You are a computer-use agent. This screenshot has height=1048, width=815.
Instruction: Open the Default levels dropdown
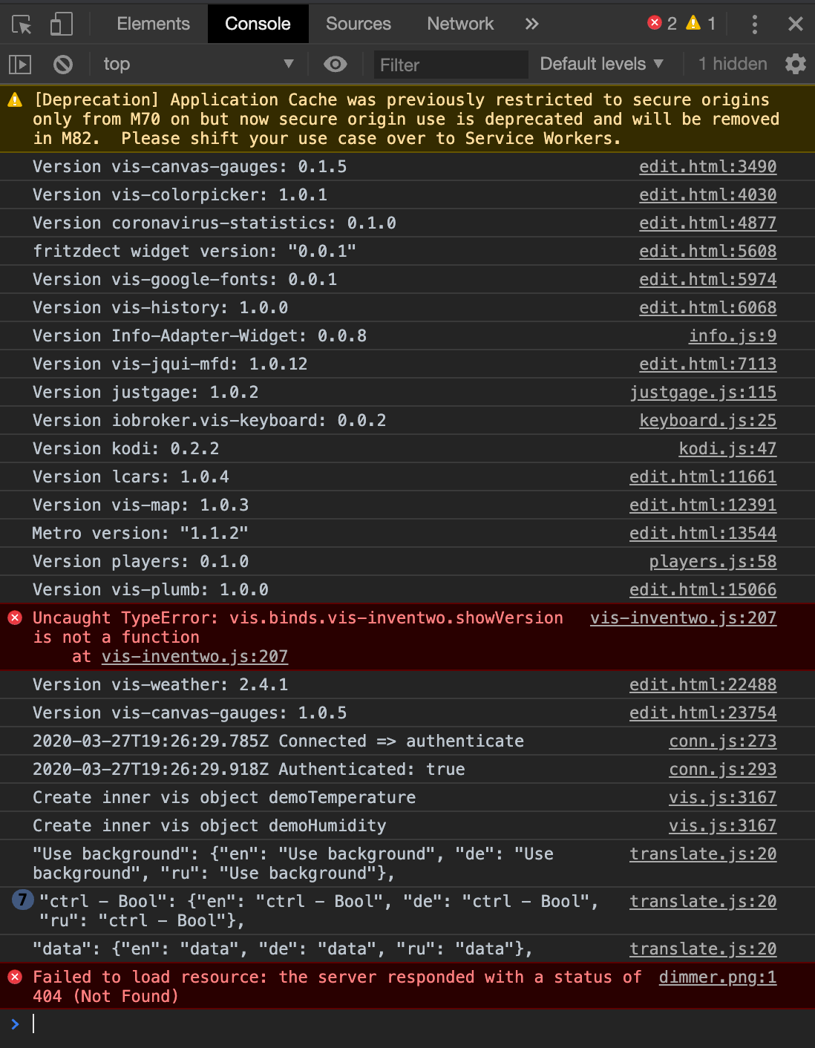pyautogui.click(x=601, y=65)
